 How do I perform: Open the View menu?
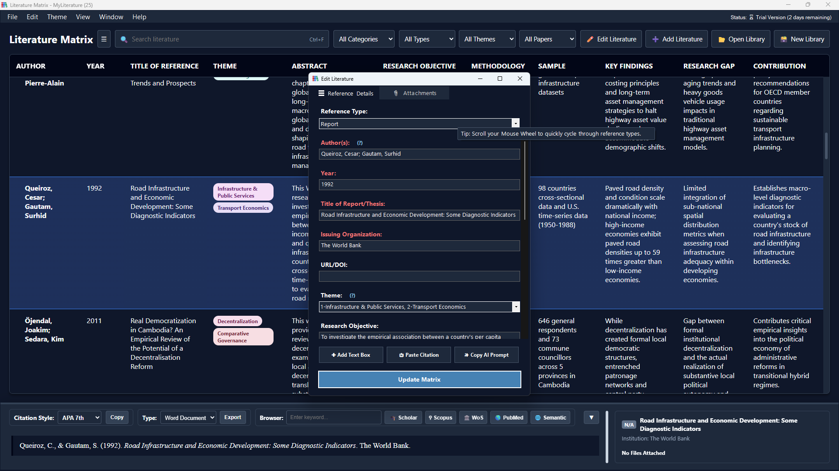tap(83, 17)
